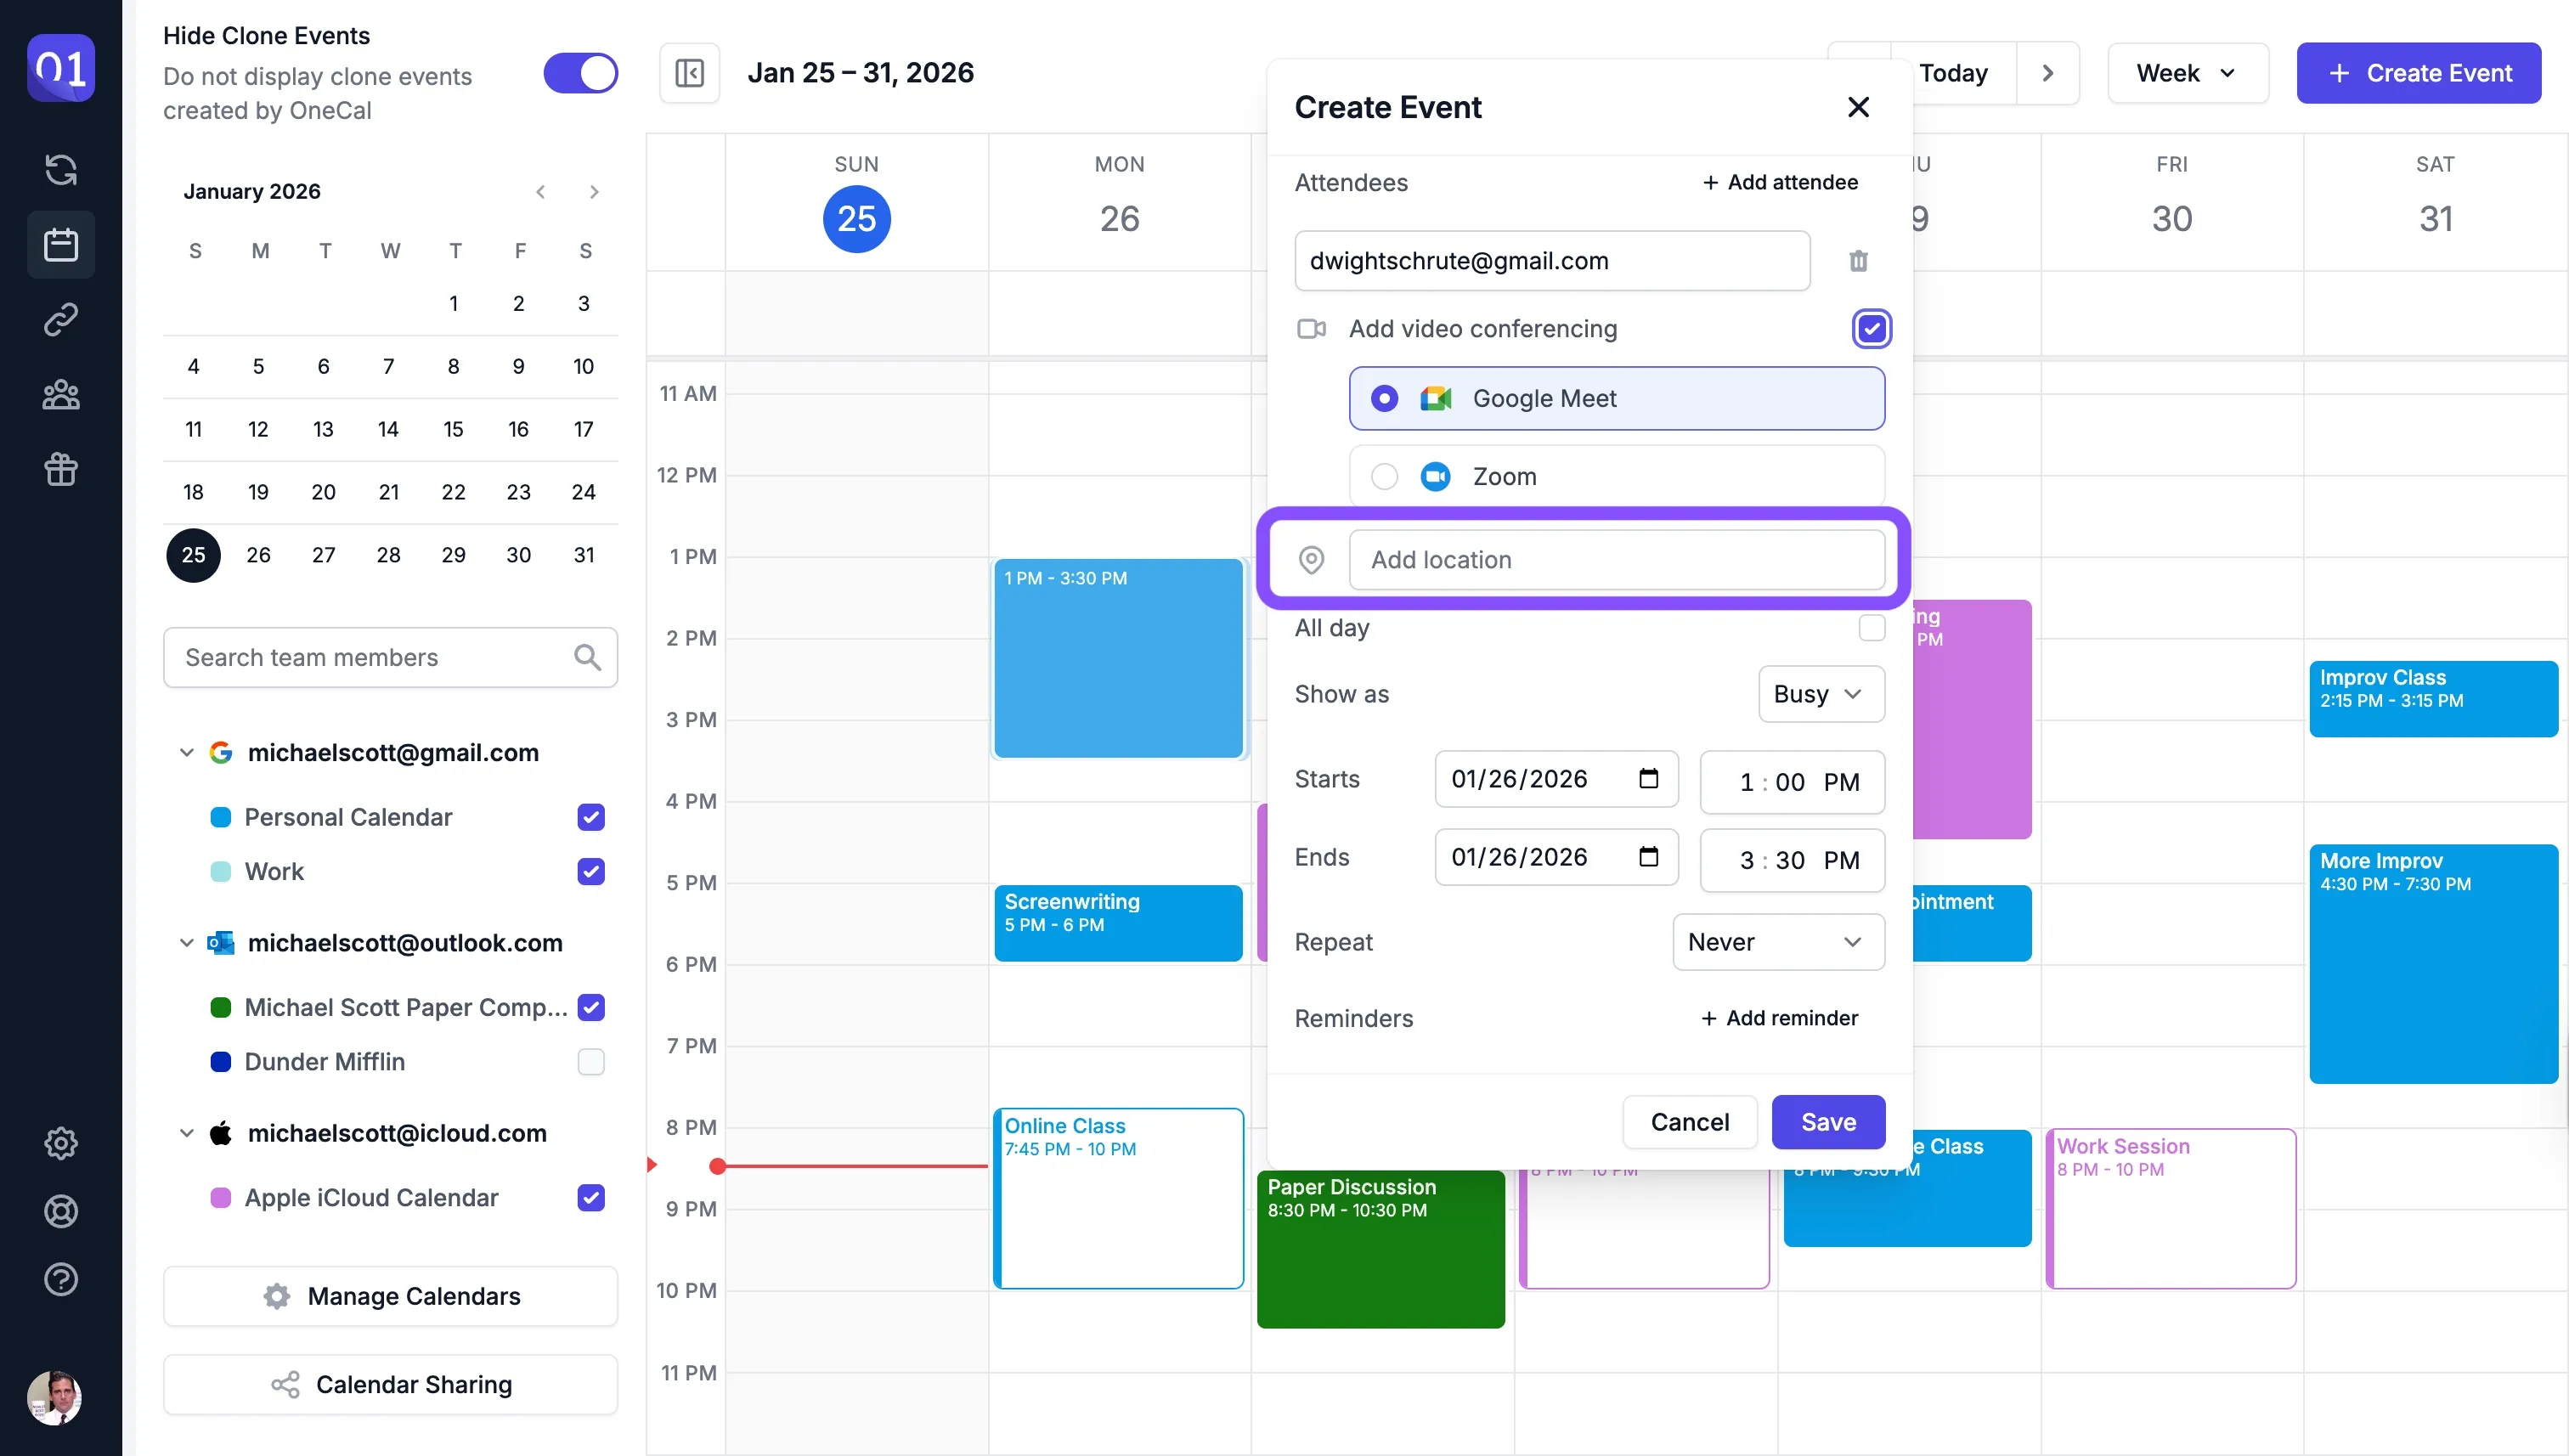The height and width of the screenshot is (1456, 2569).
Task: Check the All day checkbox
Action: (x=1871, y=628)
